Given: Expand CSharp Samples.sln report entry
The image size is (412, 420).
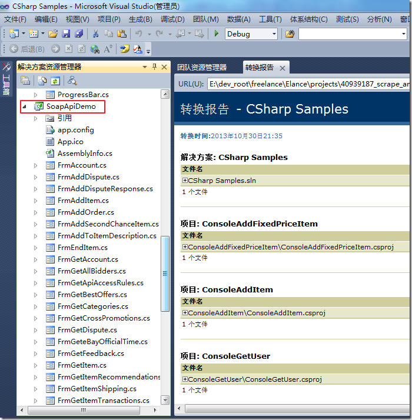Looking at the screenshot, I should [185, 180].
